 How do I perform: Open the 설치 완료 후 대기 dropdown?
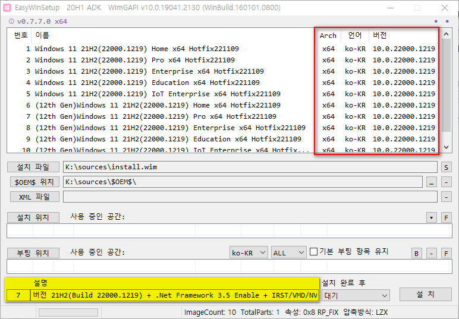356,295
